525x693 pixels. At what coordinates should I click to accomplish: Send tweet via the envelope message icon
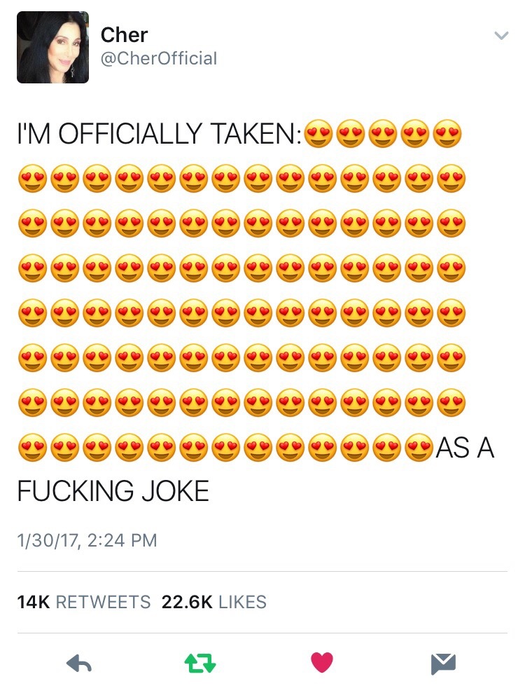443,663
